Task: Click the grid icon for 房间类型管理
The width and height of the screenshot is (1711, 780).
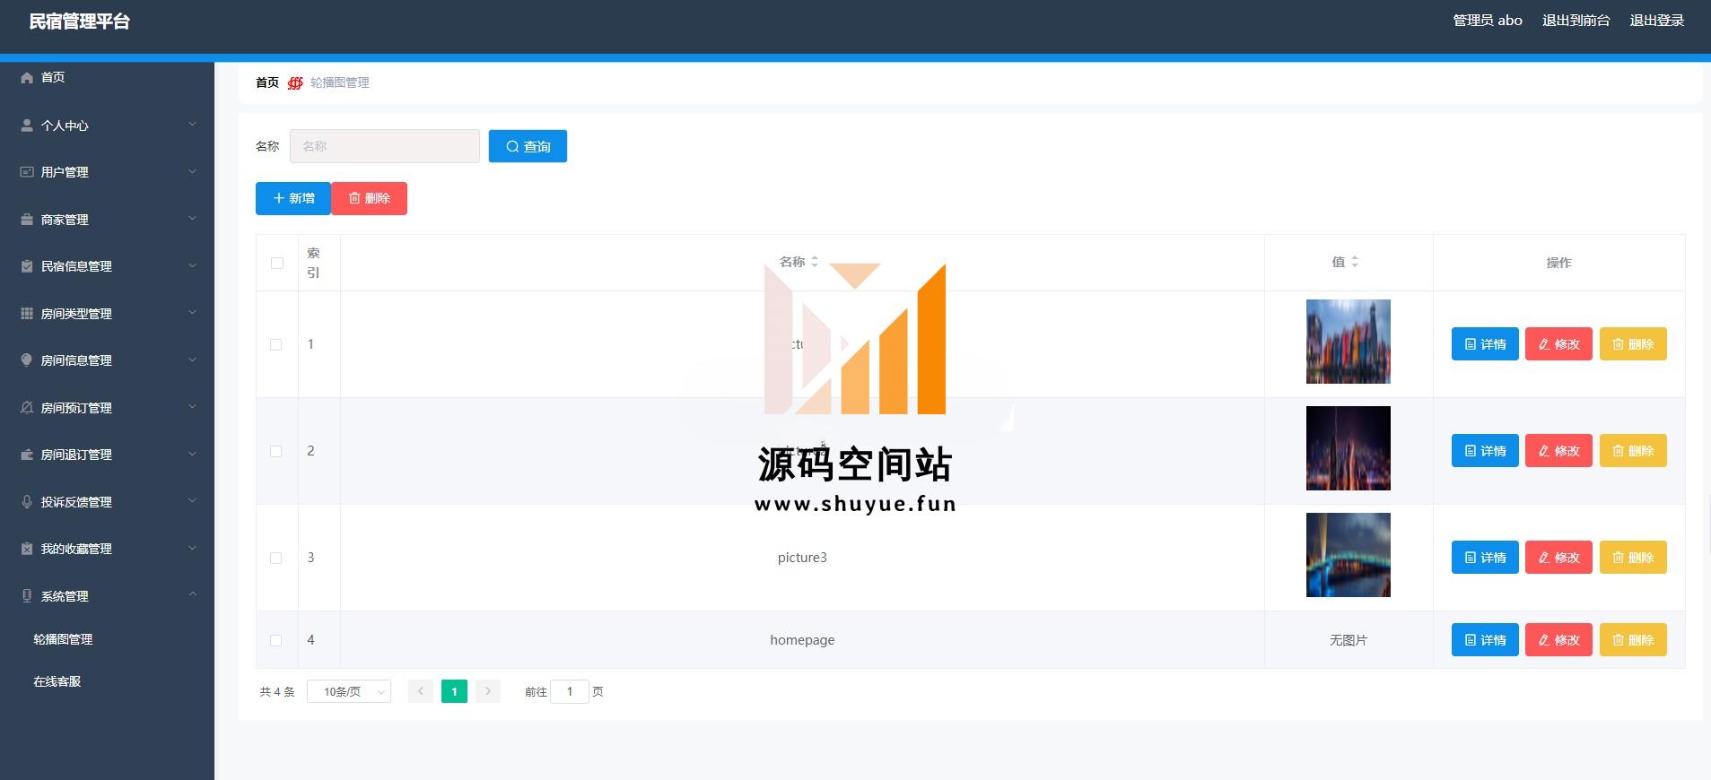Action: tap(27, 314)
